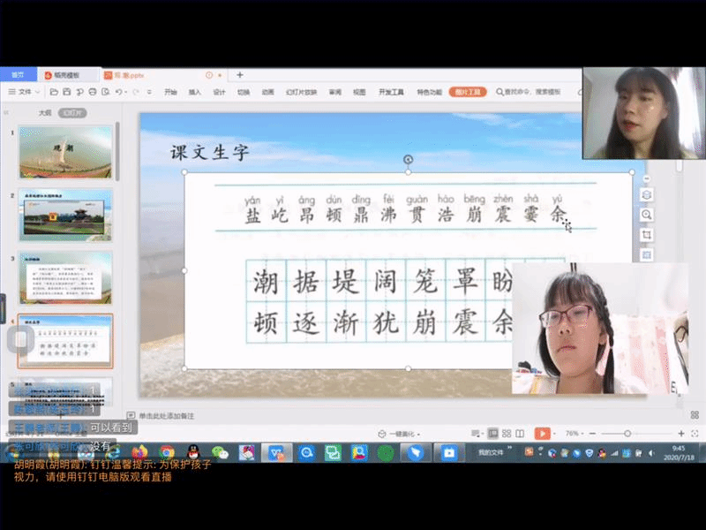Open the 76% zoom level dropdown
706x530 pixels.
click(574, 434)
